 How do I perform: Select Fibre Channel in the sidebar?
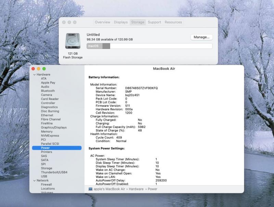coord(51,119)
